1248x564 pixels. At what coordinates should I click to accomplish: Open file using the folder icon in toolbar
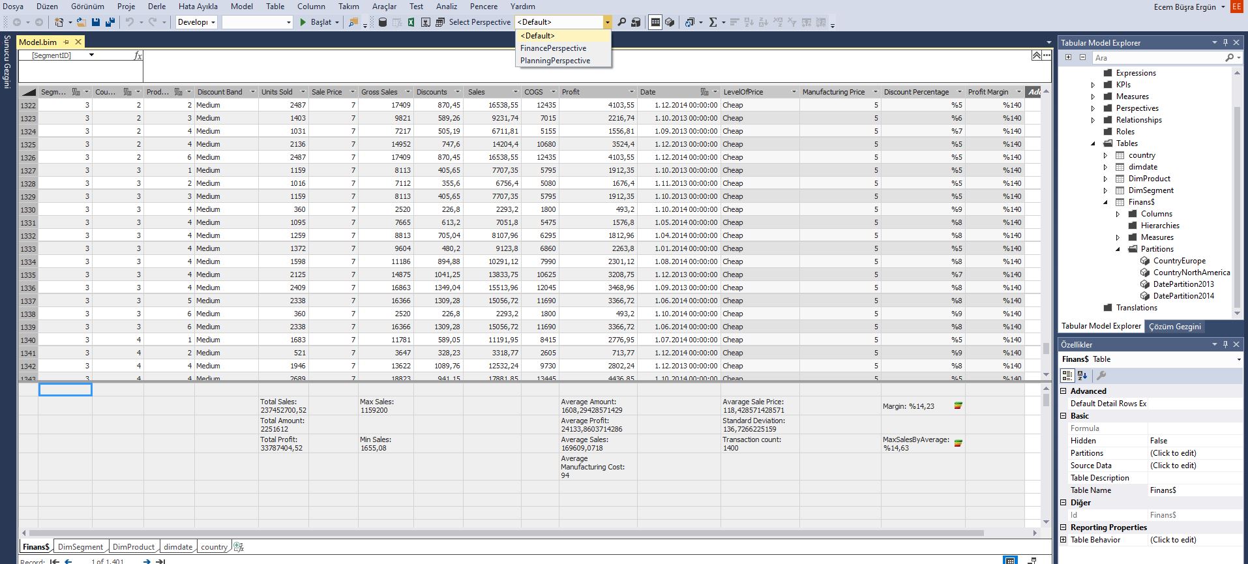point(81,22)
